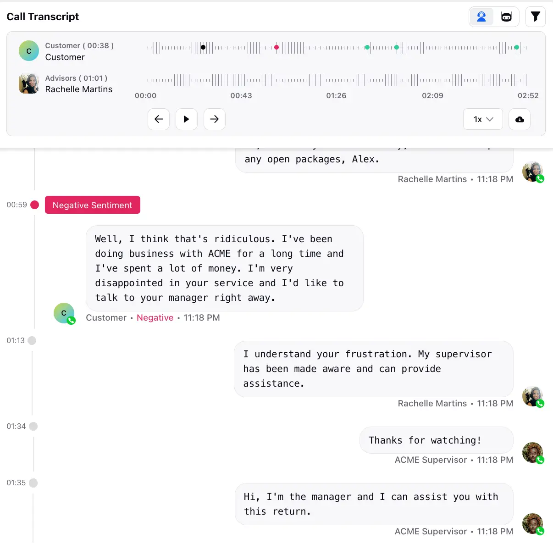Click Rachelle's avatar next to the frustration message

533,397
